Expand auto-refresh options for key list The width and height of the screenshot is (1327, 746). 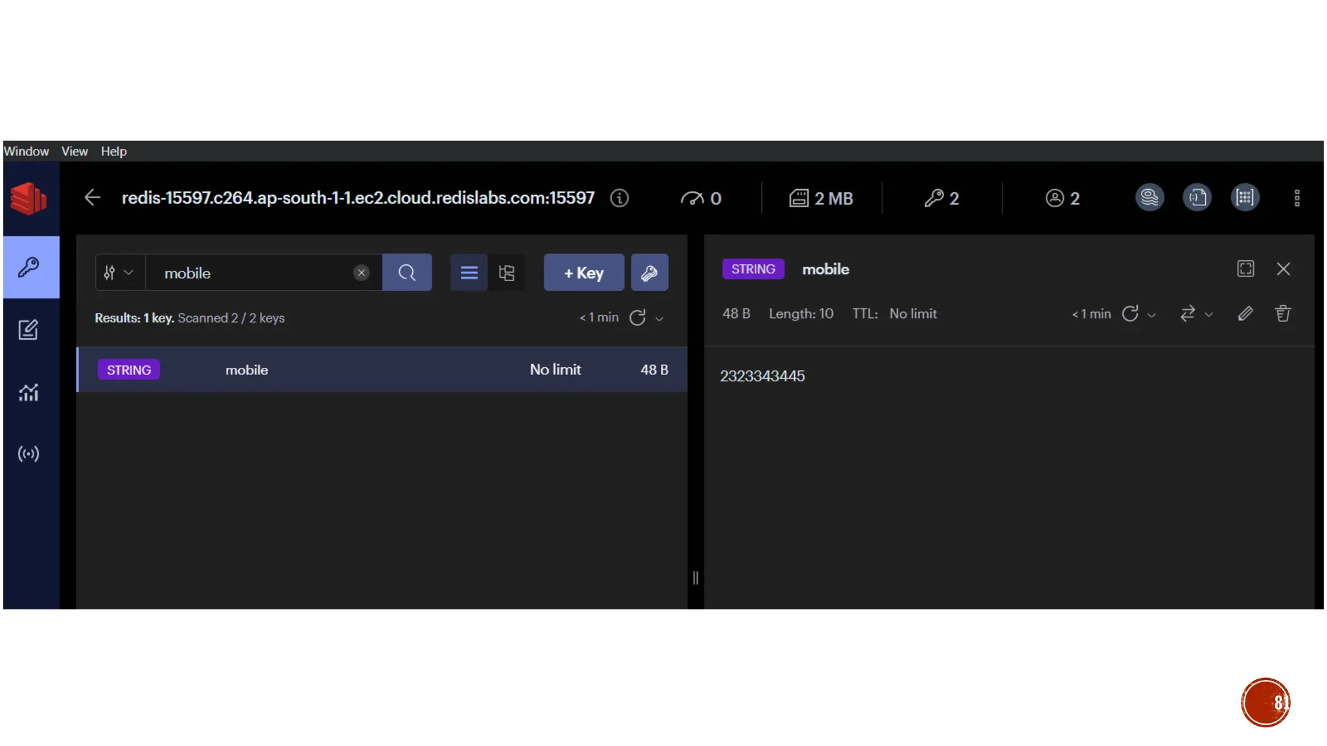(660, 319)
